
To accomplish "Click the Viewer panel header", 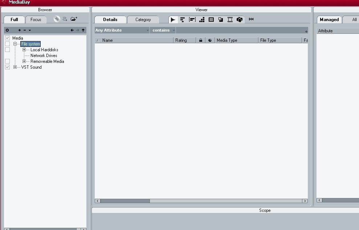I will click(201, 9).
